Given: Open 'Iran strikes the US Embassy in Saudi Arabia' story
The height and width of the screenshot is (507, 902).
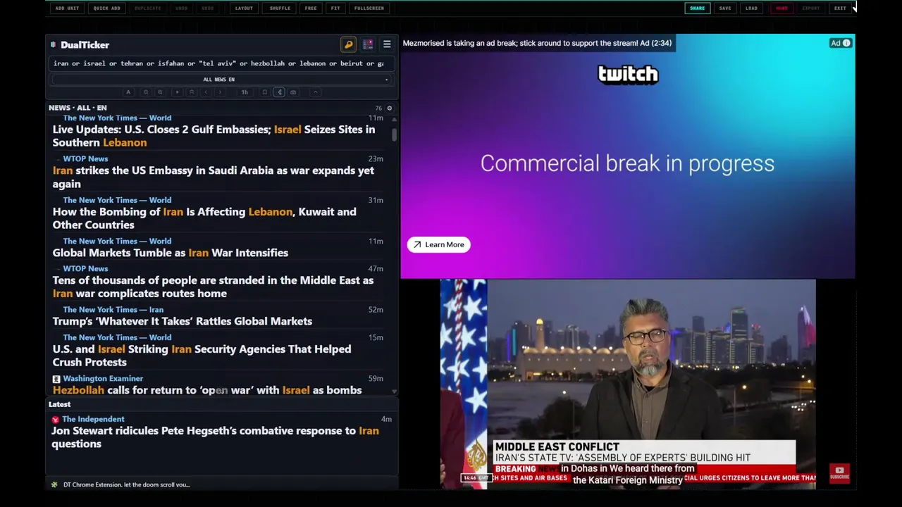Looking at the screenshot, I should pos(213,177).
